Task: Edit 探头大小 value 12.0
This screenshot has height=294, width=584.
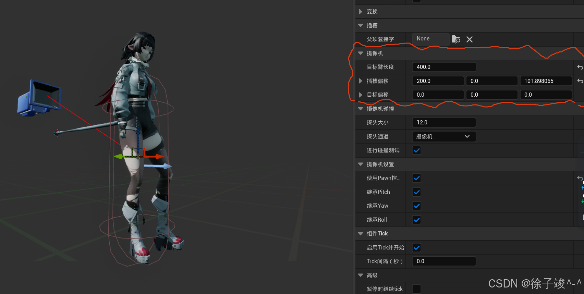Action: click(x=444, y=122)
